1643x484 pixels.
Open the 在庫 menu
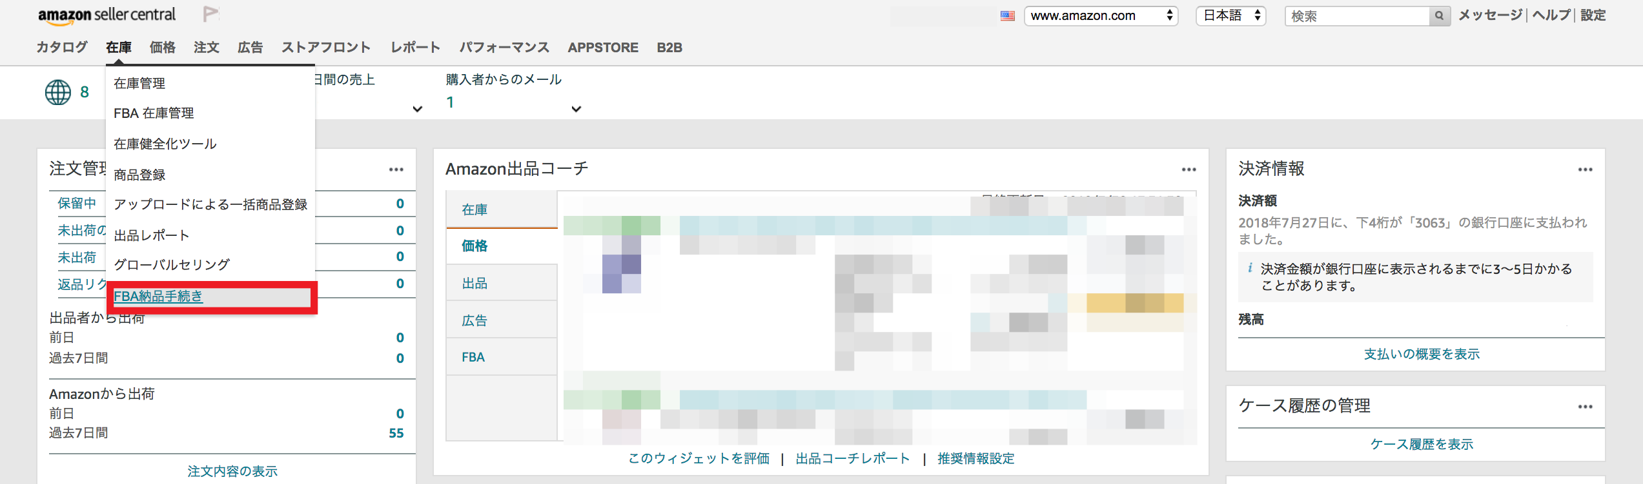coord(119,47)
